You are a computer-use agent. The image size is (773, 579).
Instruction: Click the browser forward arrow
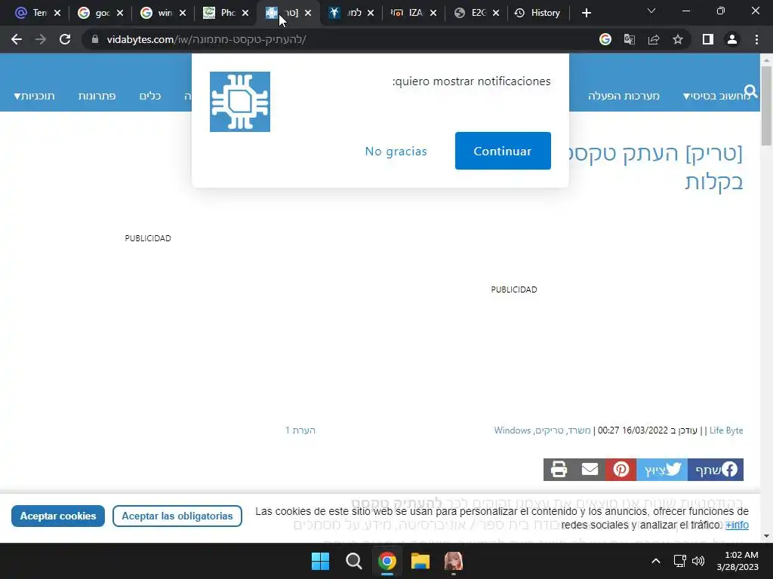pos(41,39)
